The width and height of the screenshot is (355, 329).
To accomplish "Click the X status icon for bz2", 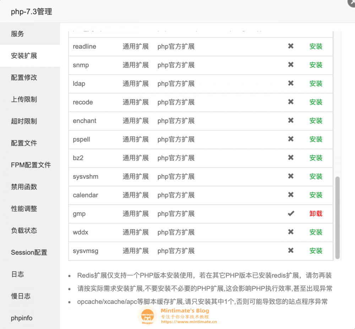I will point(291,158).
